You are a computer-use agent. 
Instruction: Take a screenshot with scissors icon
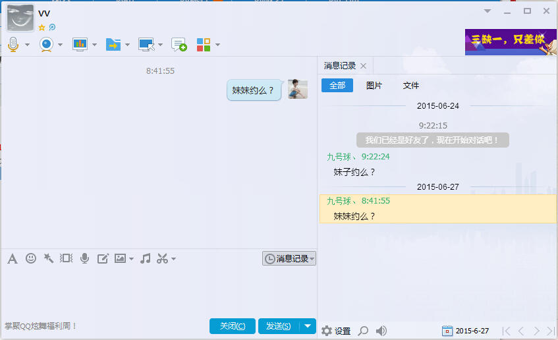pyautogui.click(x=162, y=258)
